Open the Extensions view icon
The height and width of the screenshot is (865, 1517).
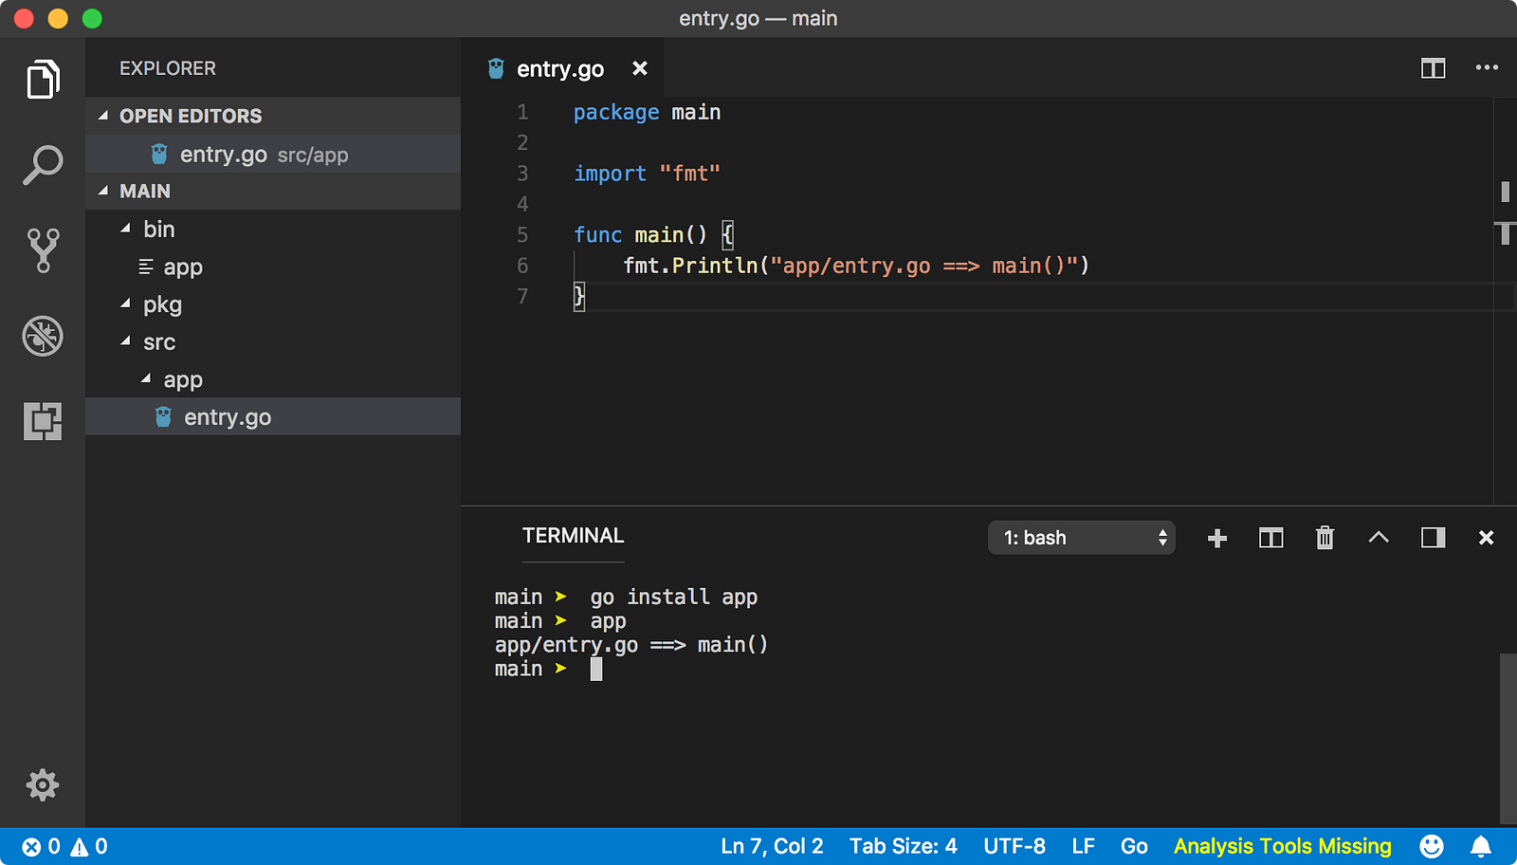click(43, 421)
